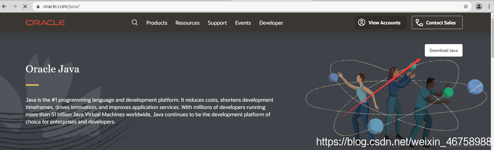Open the Products menu

click(157, 23)
